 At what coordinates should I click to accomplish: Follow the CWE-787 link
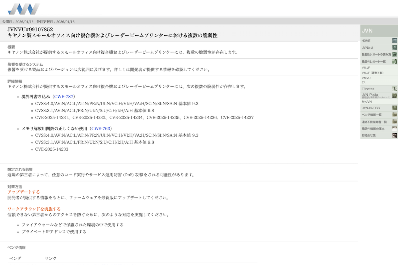click(64, 97)
